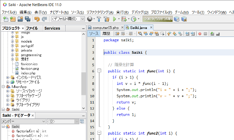Switch to computer05.php editor tab
This screenshot has width=234, height=140.
[105, 28]
